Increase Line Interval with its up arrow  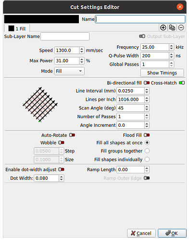click(x=147, y=89)
